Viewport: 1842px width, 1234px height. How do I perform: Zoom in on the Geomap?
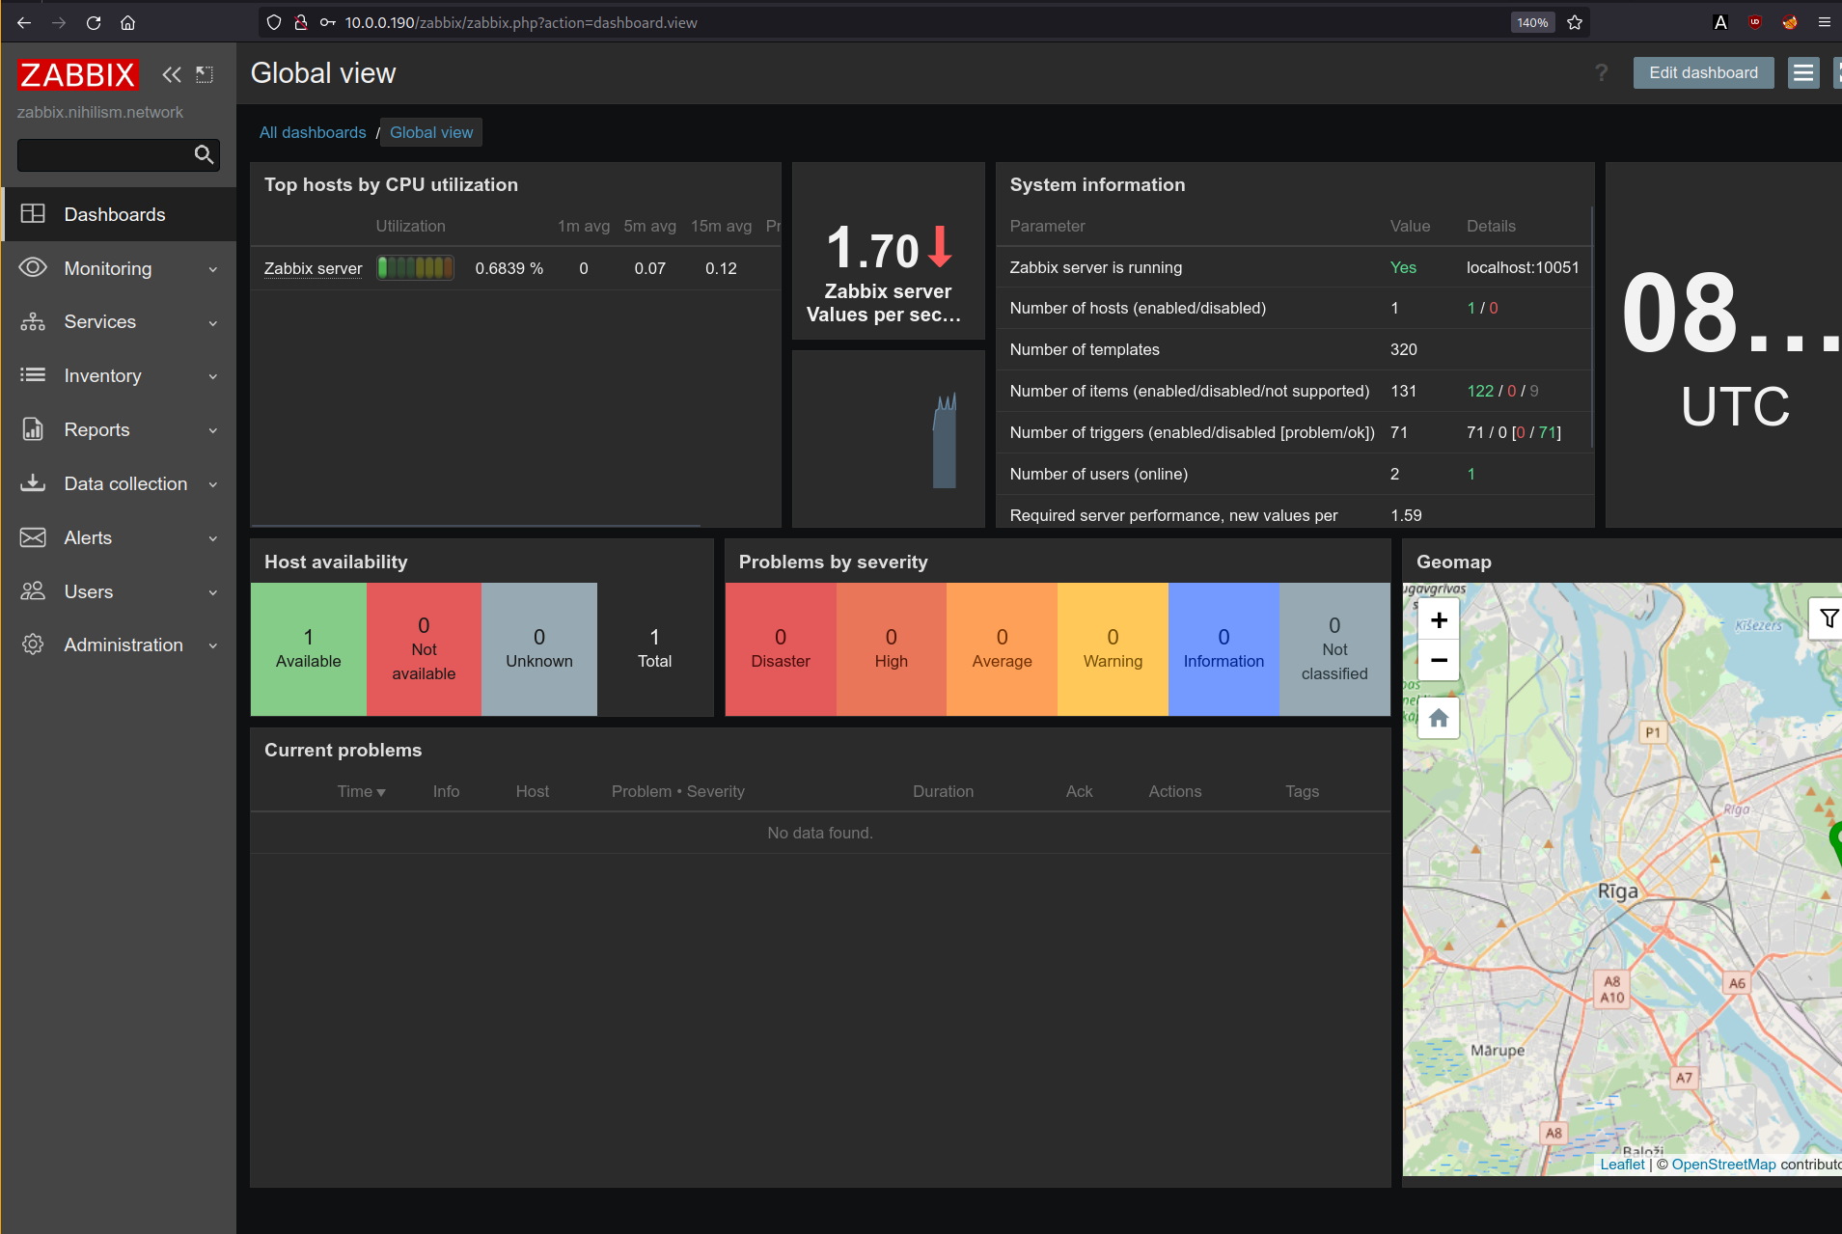pos(1439,620)
